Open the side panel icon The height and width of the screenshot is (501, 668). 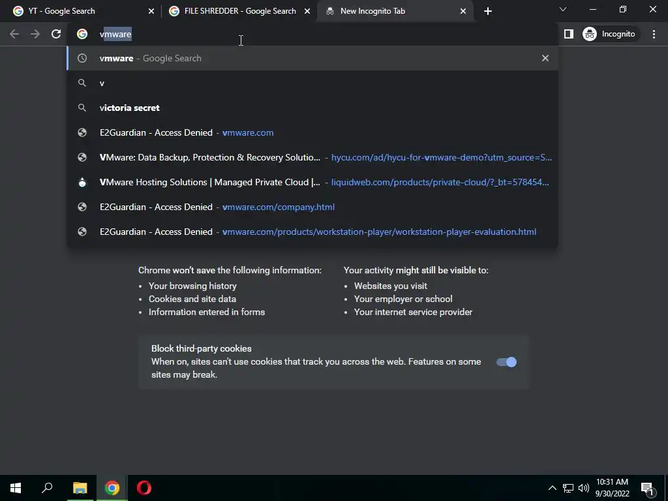(569, 34)
